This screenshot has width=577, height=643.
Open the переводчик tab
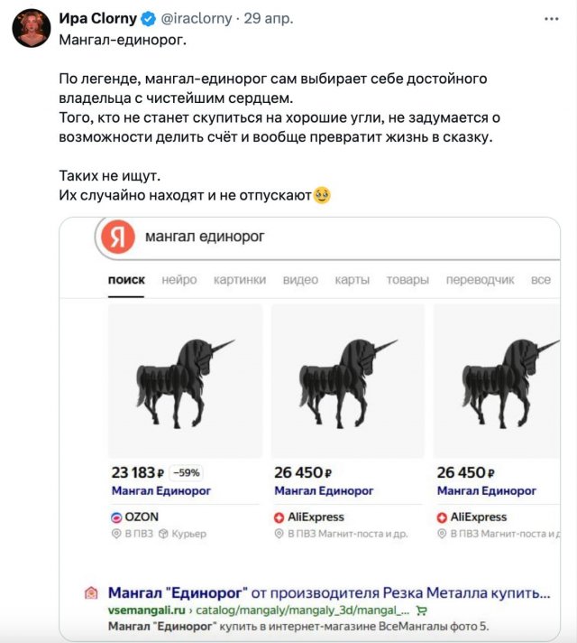pyautogui.click(x=481, y=280)
